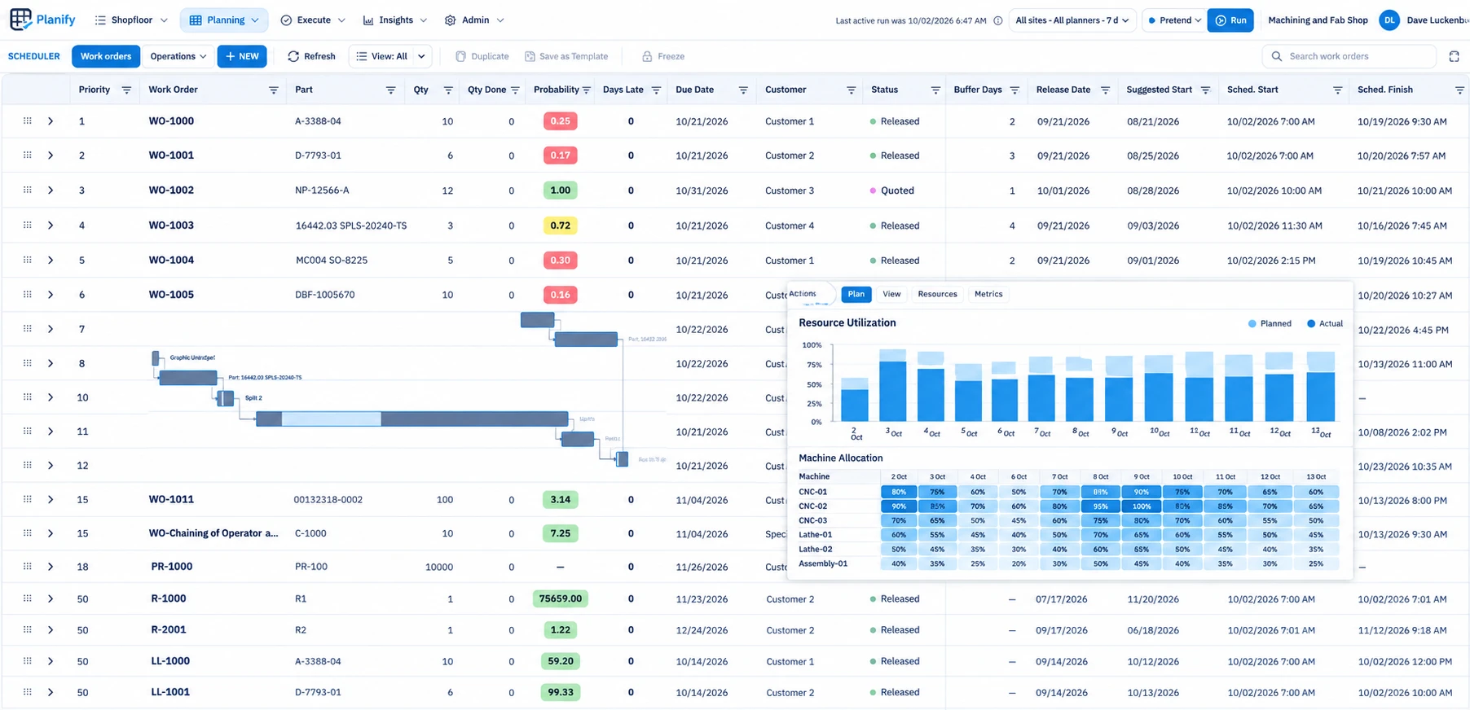Open the Customer column filter icon
This screenshot has width=1470, height=710.
click(851, 90)
